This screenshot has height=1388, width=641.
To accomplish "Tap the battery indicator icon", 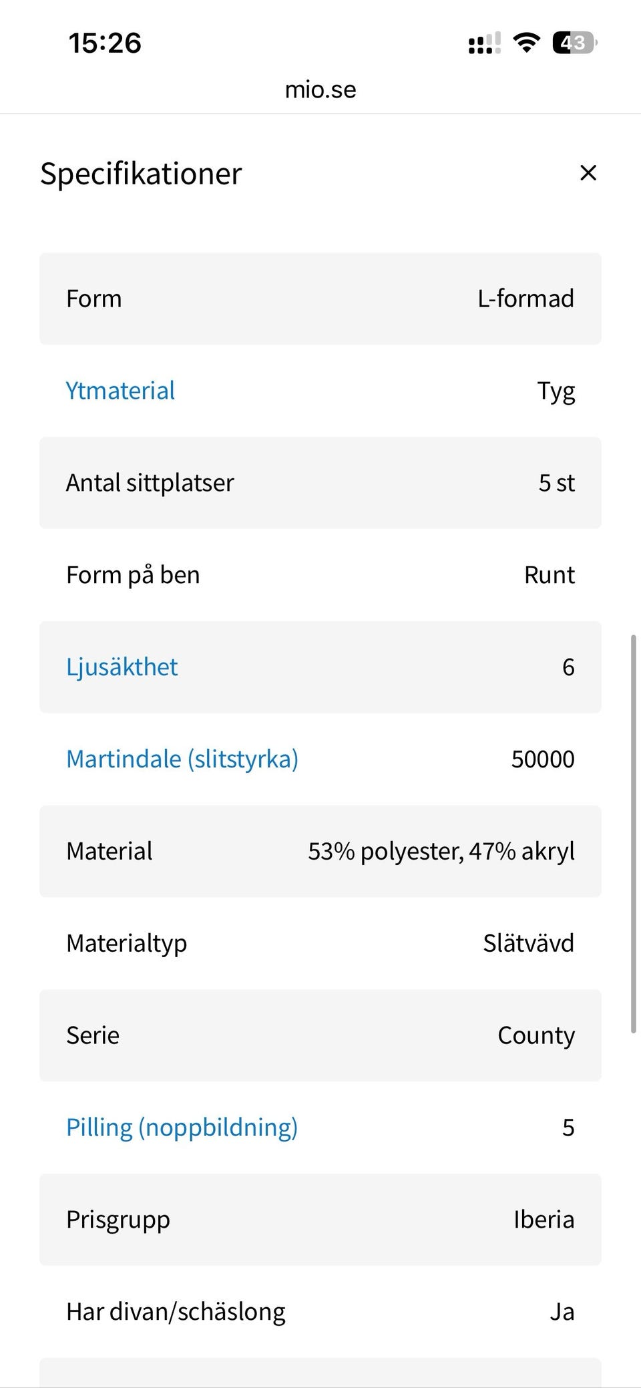I will click(574, 43).
